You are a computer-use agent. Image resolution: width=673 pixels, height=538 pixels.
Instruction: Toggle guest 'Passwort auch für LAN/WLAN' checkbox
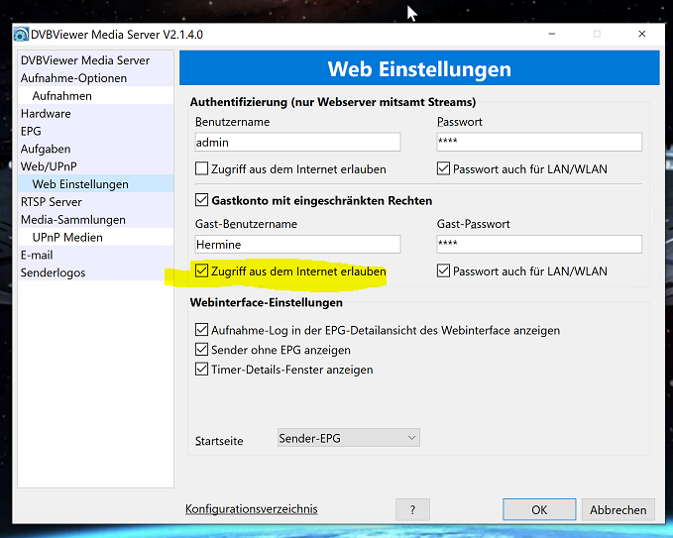[x=443, y=270]
